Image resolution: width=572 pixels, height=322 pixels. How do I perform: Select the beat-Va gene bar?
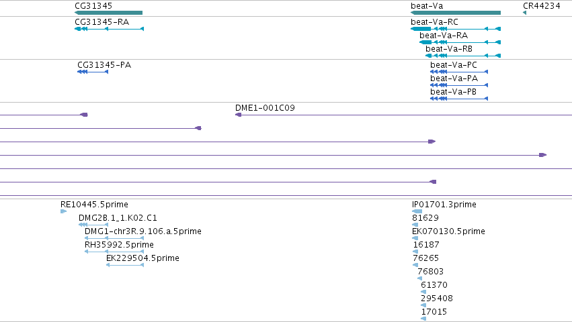pyautogui.click(x=456, y=13)
